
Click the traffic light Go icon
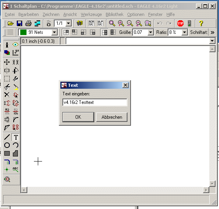pos(189,23)
